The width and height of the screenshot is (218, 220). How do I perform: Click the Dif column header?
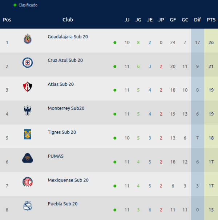point(197,20)
